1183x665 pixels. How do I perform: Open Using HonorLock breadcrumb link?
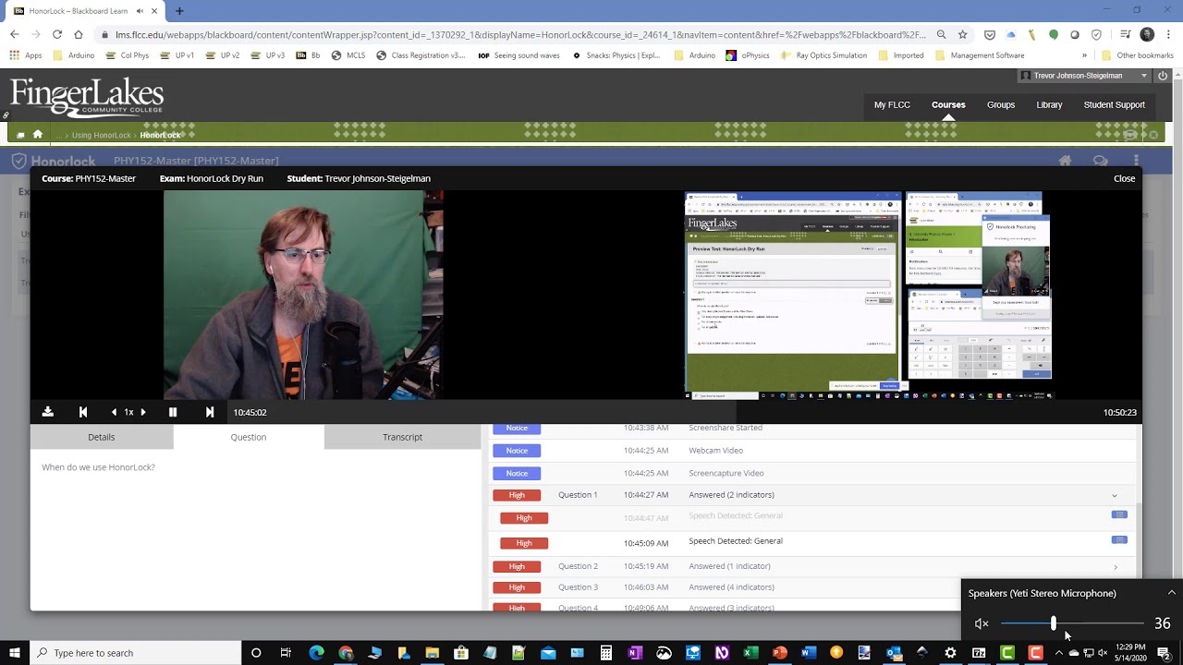click(x=102, y=136)
